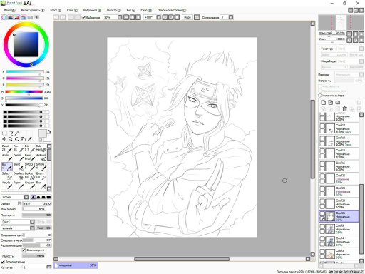Viewport: 365px width, 274px height.
Task: Select the Слой4 layer thumbnail
Action: click(330, 241)
